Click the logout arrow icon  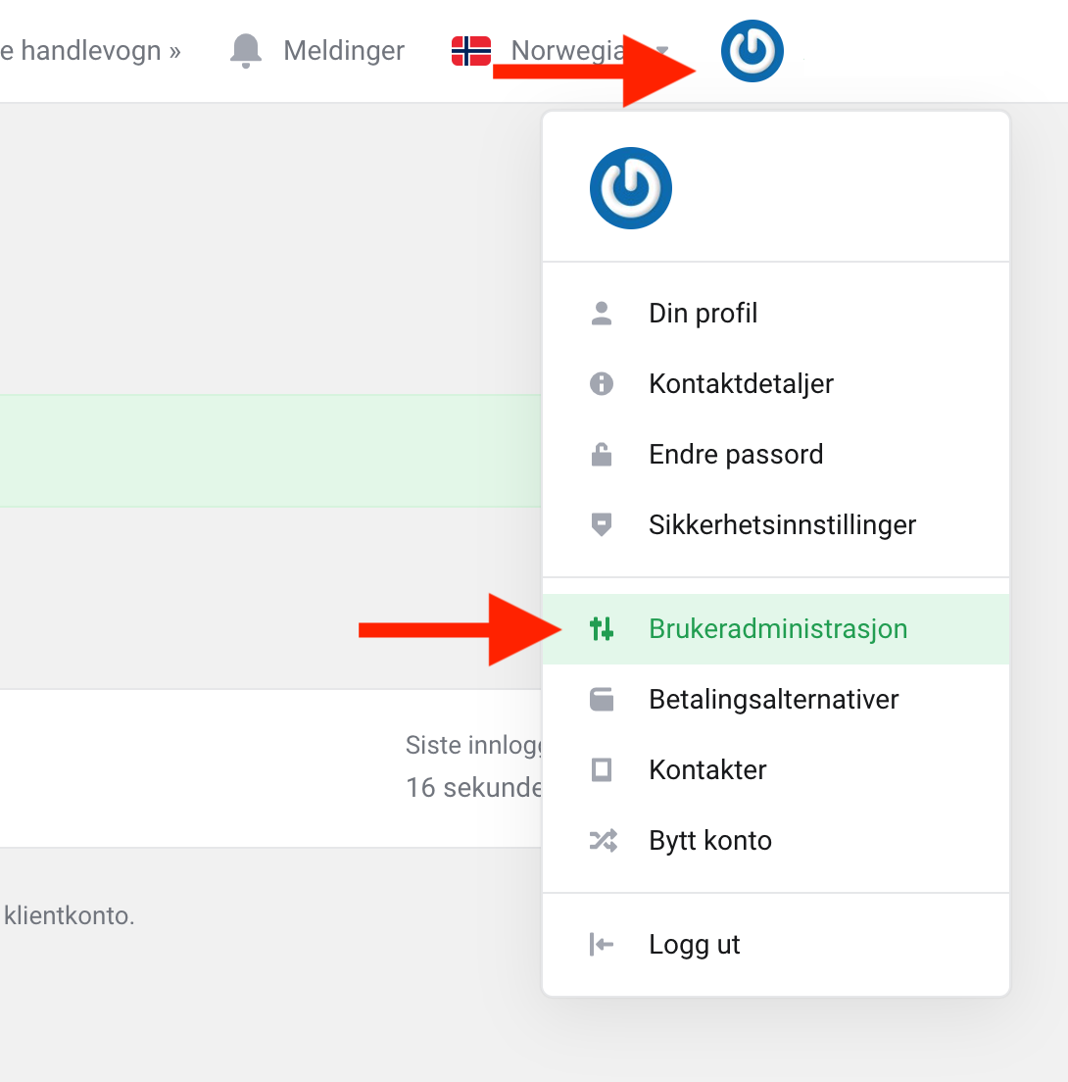602,945
